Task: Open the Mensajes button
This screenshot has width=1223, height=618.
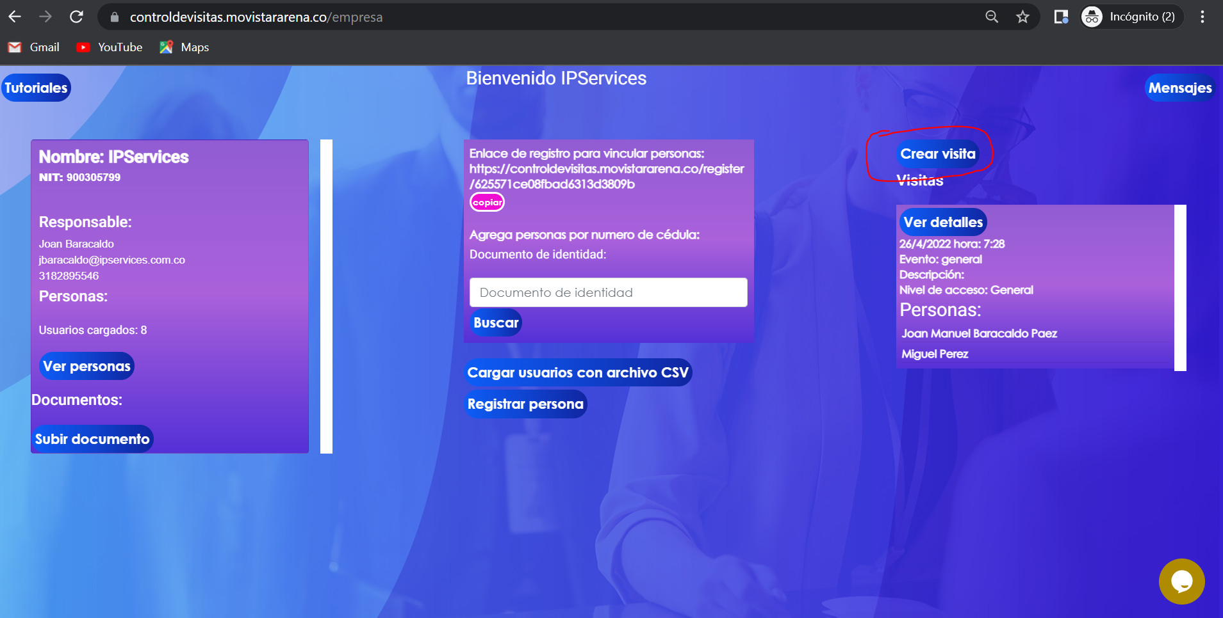Action: (x=1179, y=88)
